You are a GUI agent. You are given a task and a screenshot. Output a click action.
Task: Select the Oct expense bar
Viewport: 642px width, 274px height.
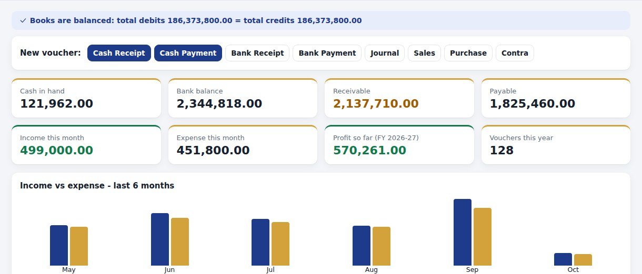(x=583, y=260)
